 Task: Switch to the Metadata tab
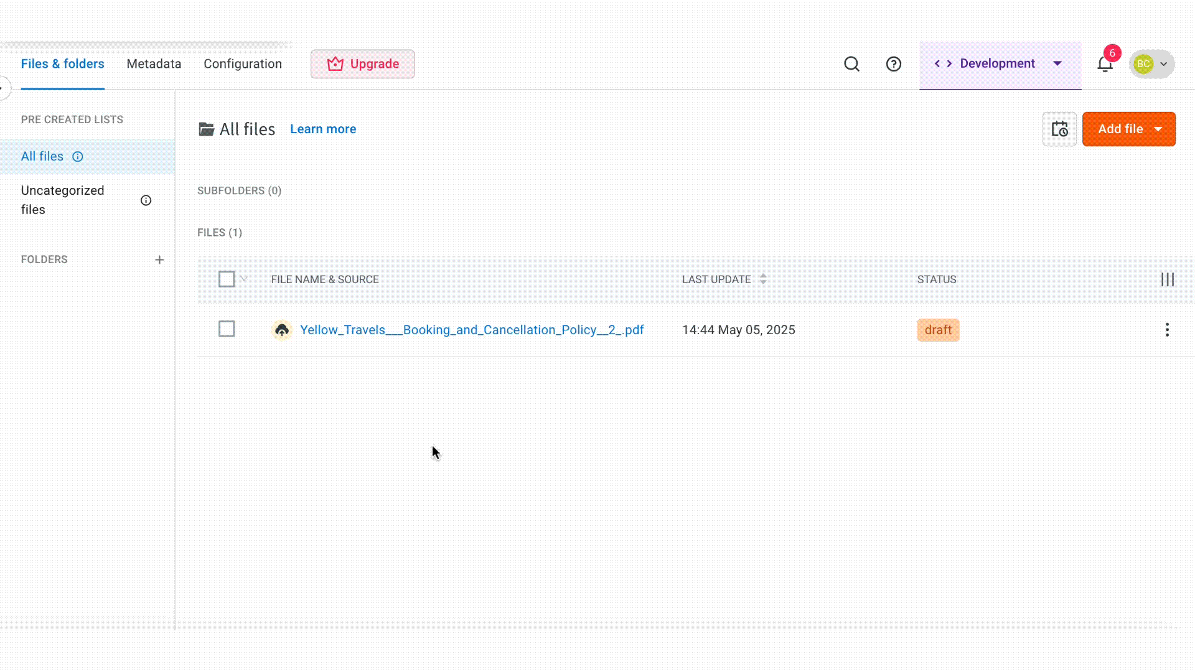point(154,64)
